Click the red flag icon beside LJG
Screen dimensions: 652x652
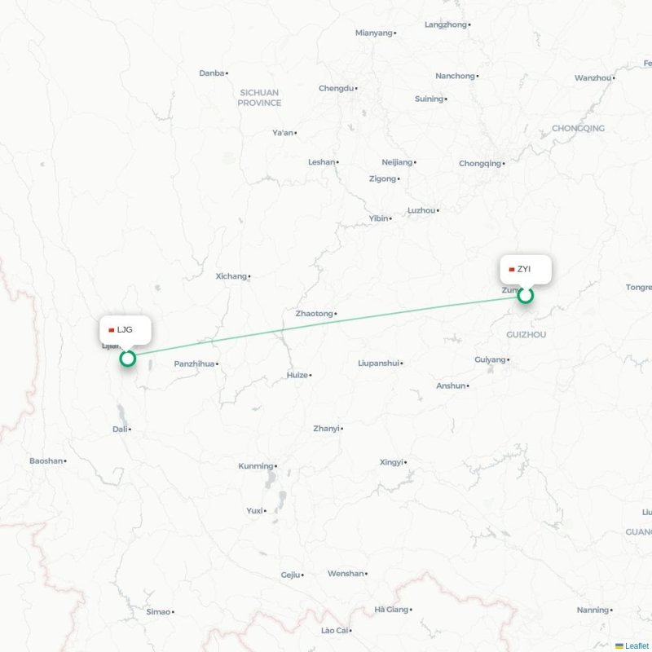tap(112, 330)
